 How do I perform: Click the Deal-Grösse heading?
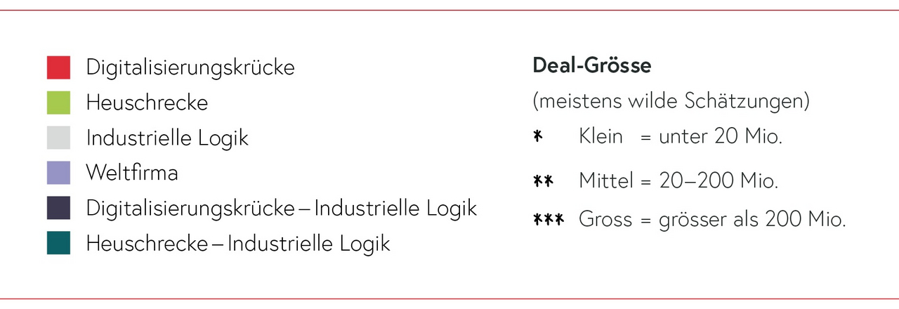[592, 66]
